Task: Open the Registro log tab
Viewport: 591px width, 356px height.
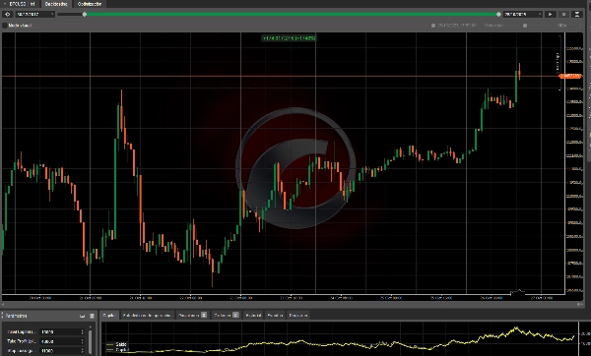Action: (x=298, y=315)
